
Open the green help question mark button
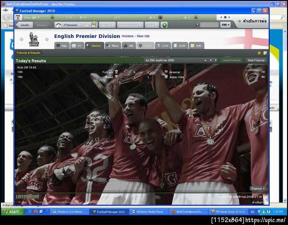[164, 25]
